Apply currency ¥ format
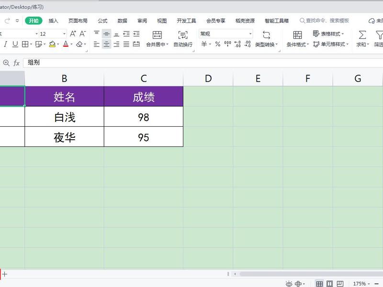 click(x=204, y=44)
